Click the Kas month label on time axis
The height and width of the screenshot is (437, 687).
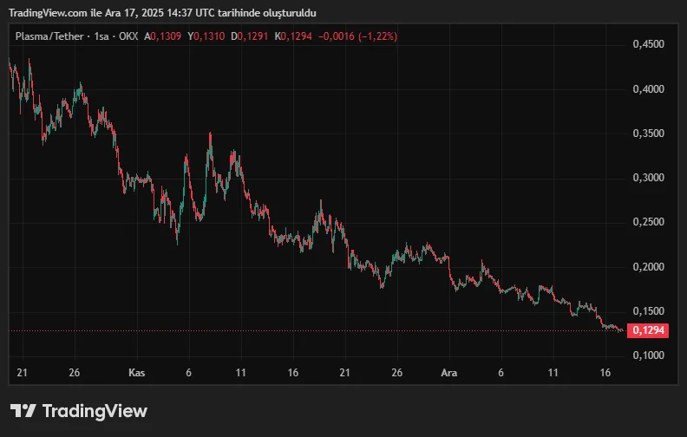point(136,373)
